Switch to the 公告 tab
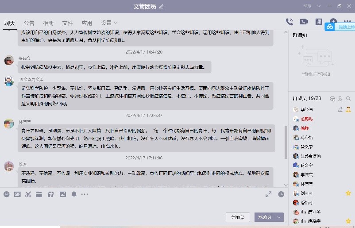This screenshot has width=355, height=228. (29, 23)
